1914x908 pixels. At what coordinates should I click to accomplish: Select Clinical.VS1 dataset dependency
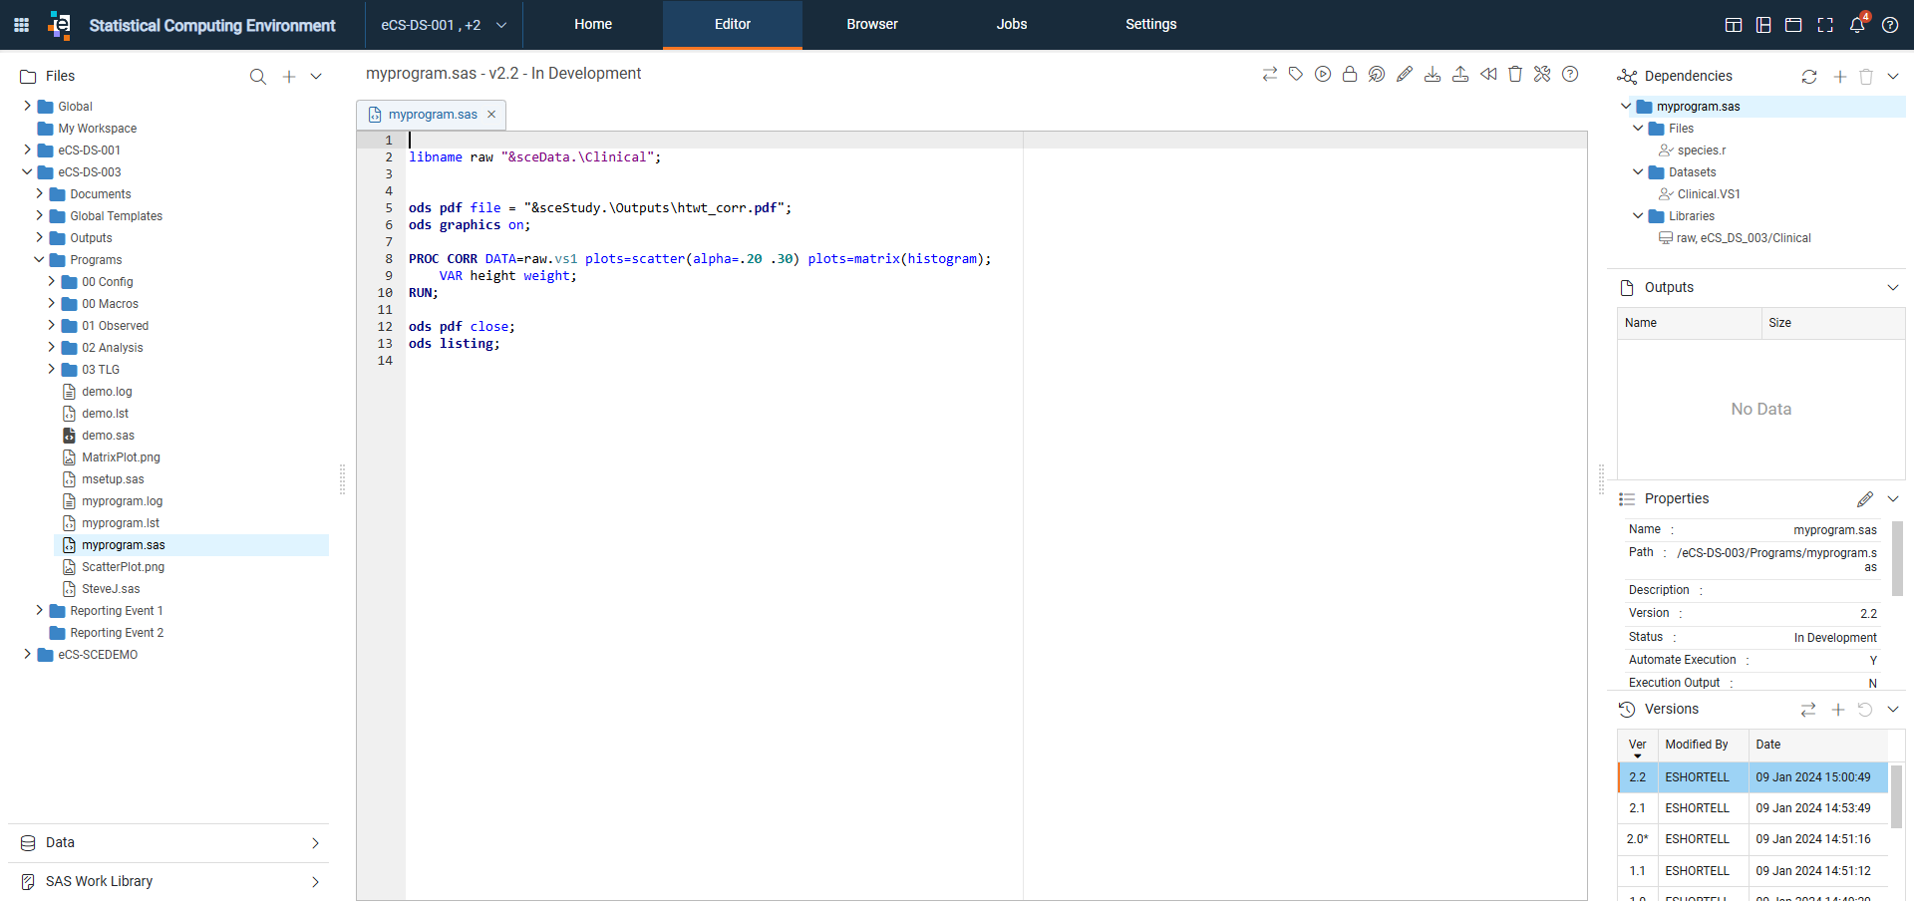point(1708,194)
